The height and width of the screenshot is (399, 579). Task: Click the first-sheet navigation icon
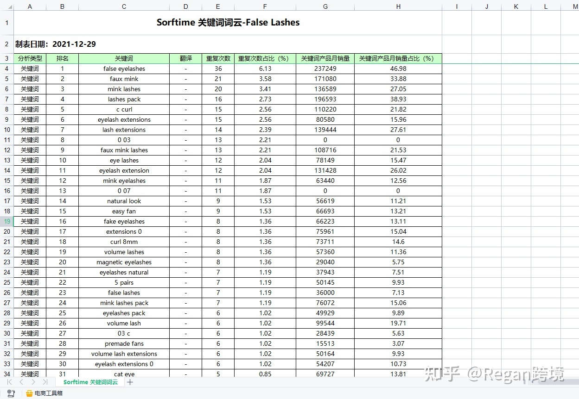pyautogui.click(x=9, y=382)
